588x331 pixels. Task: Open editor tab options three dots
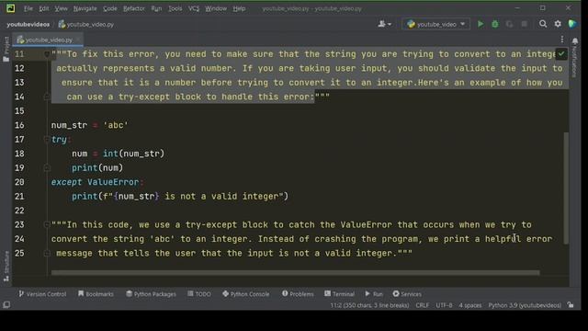561,40
